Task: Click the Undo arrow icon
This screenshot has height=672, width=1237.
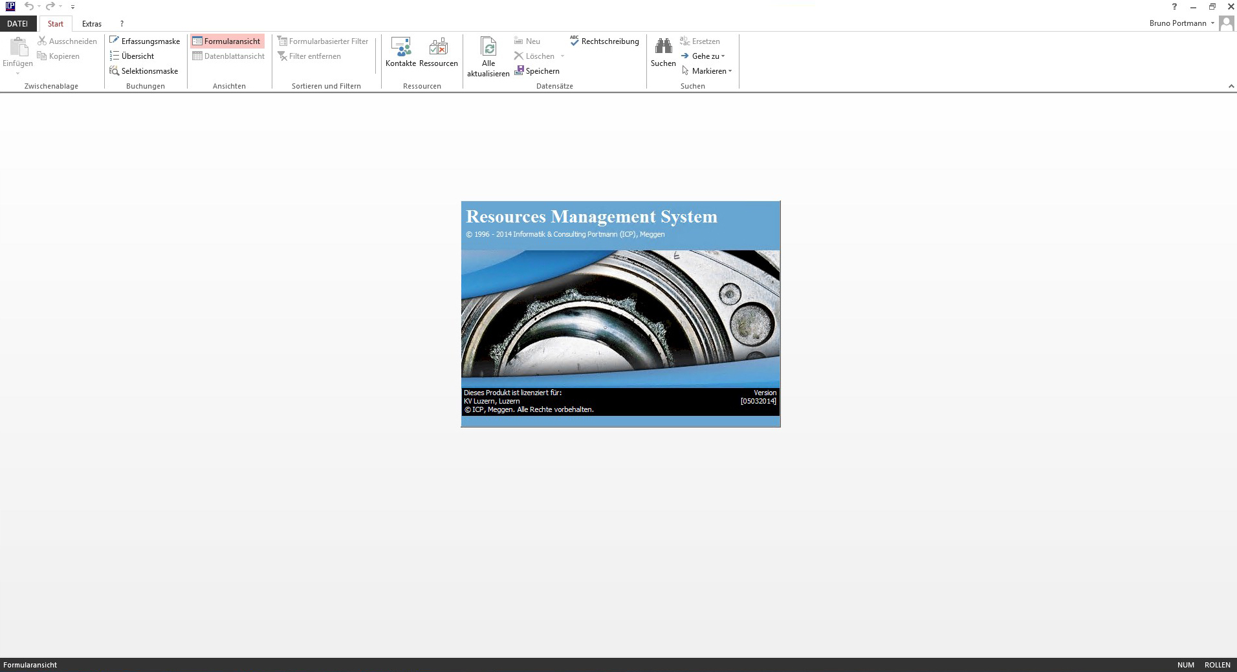Action: (28, 6)
